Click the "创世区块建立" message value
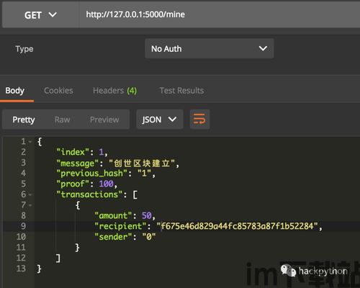360x288 pixels. tap(142, 163)
